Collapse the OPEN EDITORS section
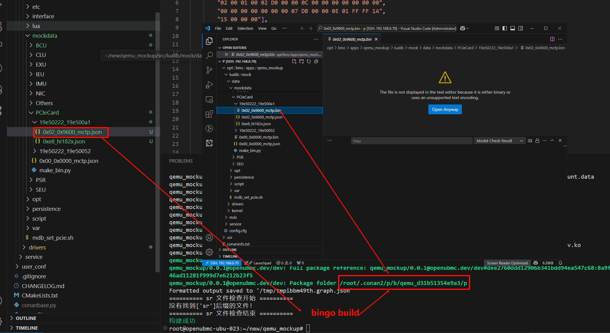The width and height of the screenshot is (610, 333). point(234,48)
